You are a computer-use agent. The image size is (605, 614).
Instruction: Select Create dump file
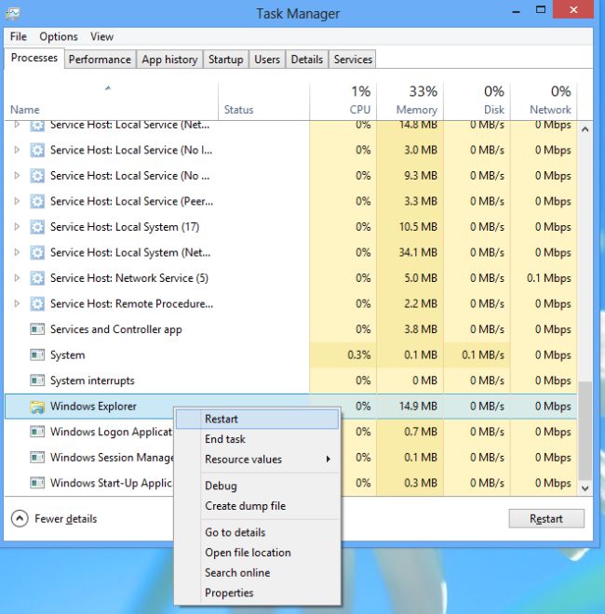tap(258, 506)
